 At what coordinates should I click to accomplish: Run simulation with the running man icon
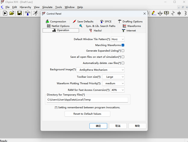(35, 13)
